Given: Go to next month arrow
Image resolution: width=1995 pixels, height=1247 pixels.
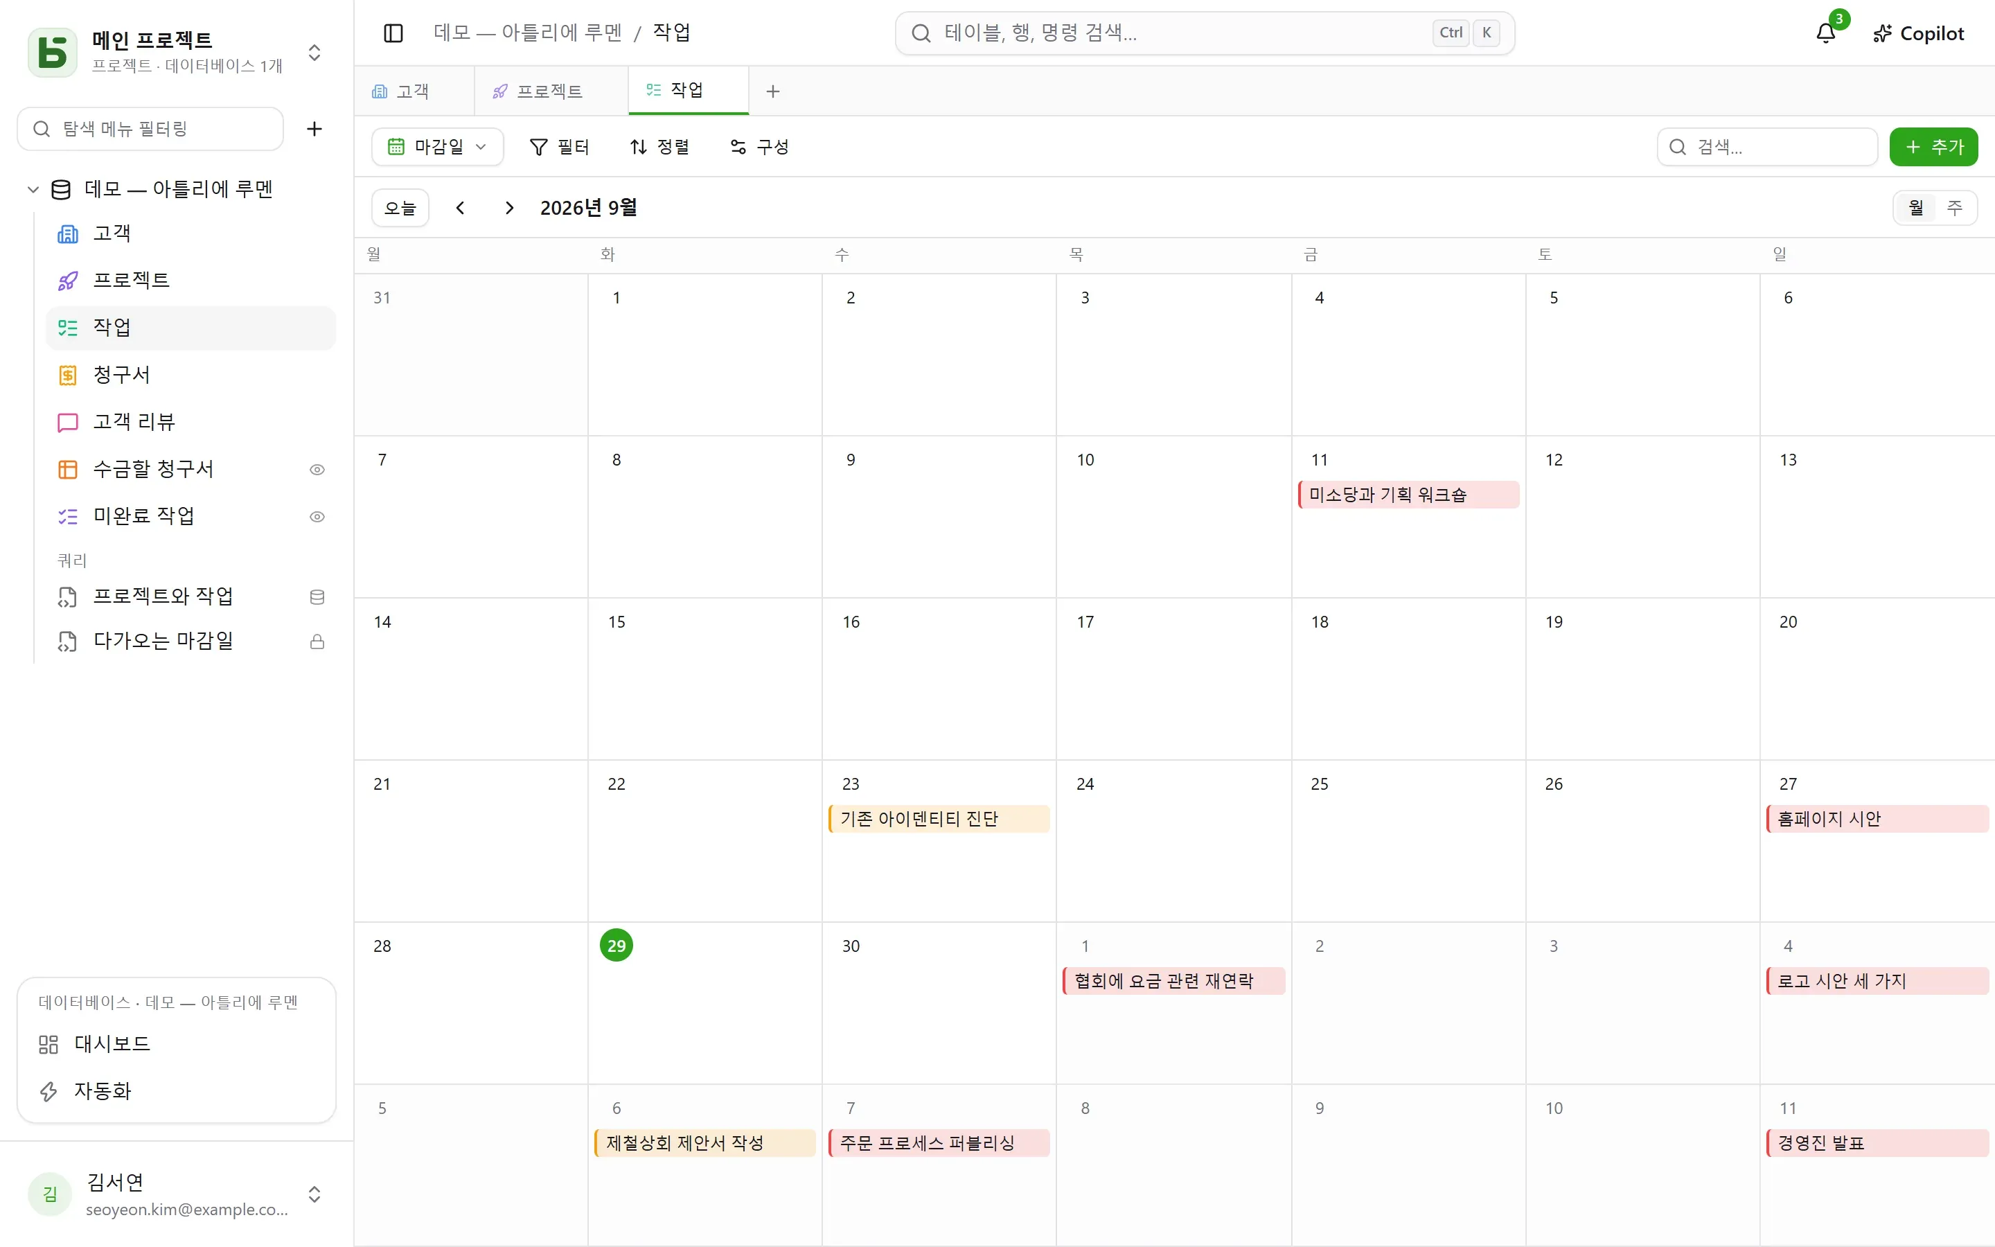Looking at the screenshot, I should [x=508, y=208].
